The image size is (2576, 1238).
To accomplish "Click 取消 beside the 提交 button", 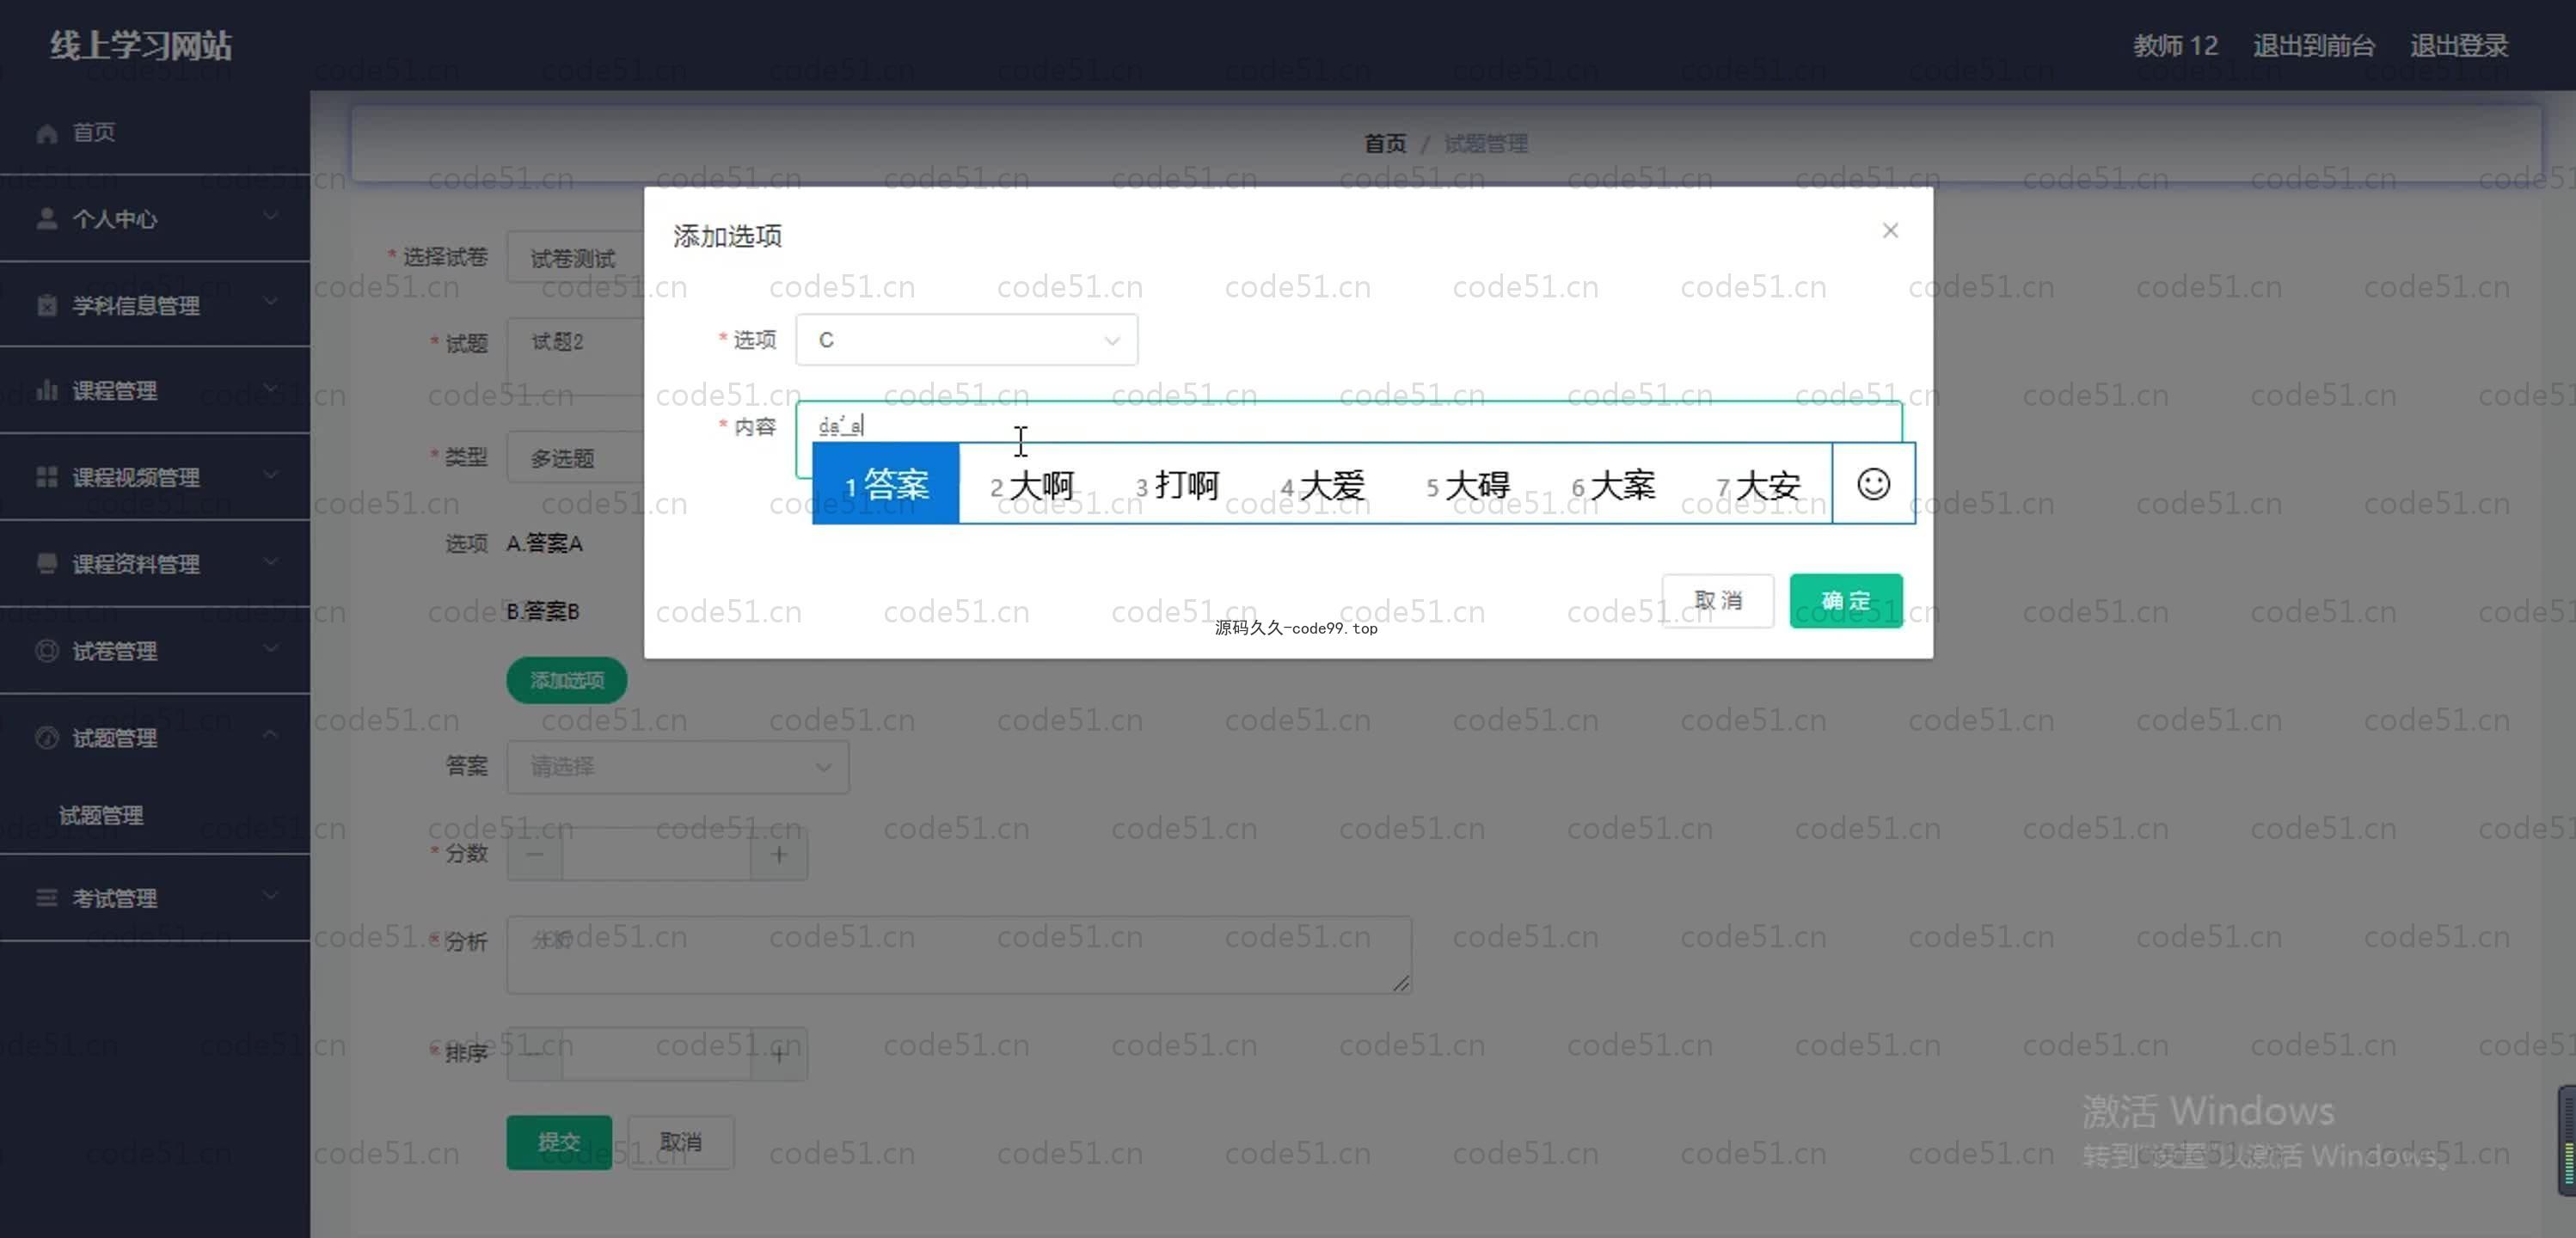I will (681, 1142).
